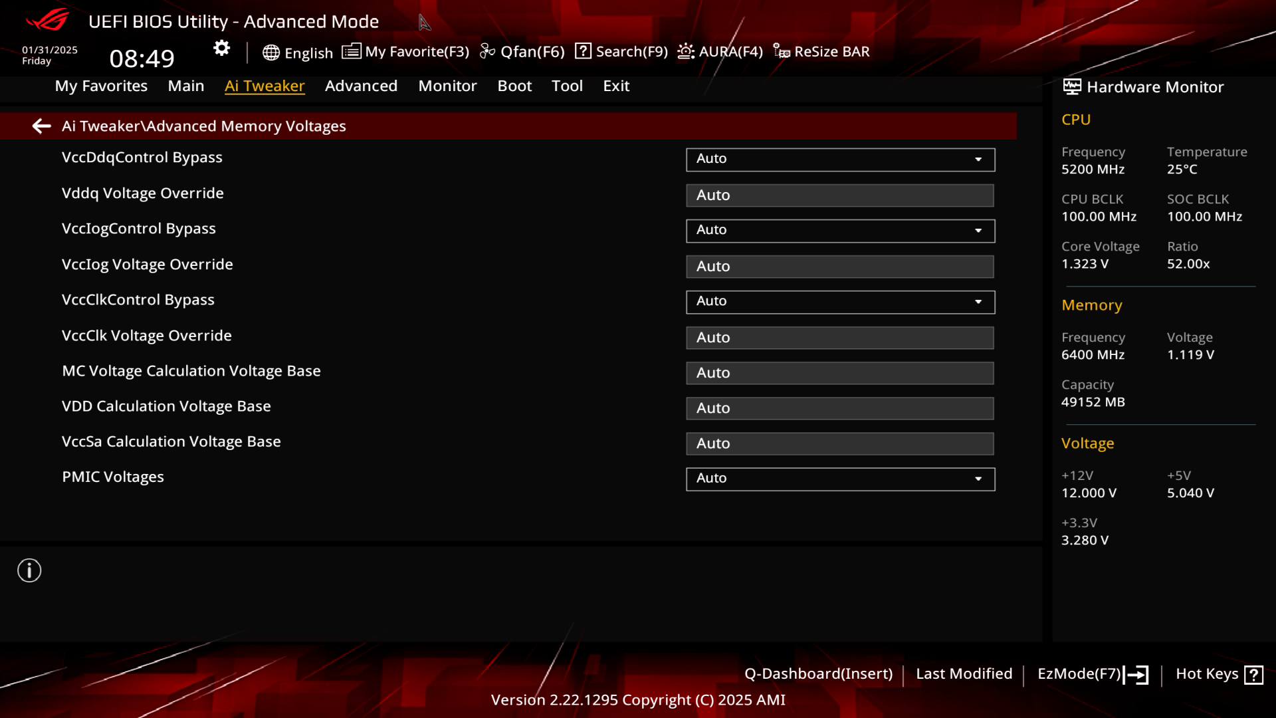Expand the VccClkControl Bypass dropdown
1276x718 pixels.
tap(979, 300)
